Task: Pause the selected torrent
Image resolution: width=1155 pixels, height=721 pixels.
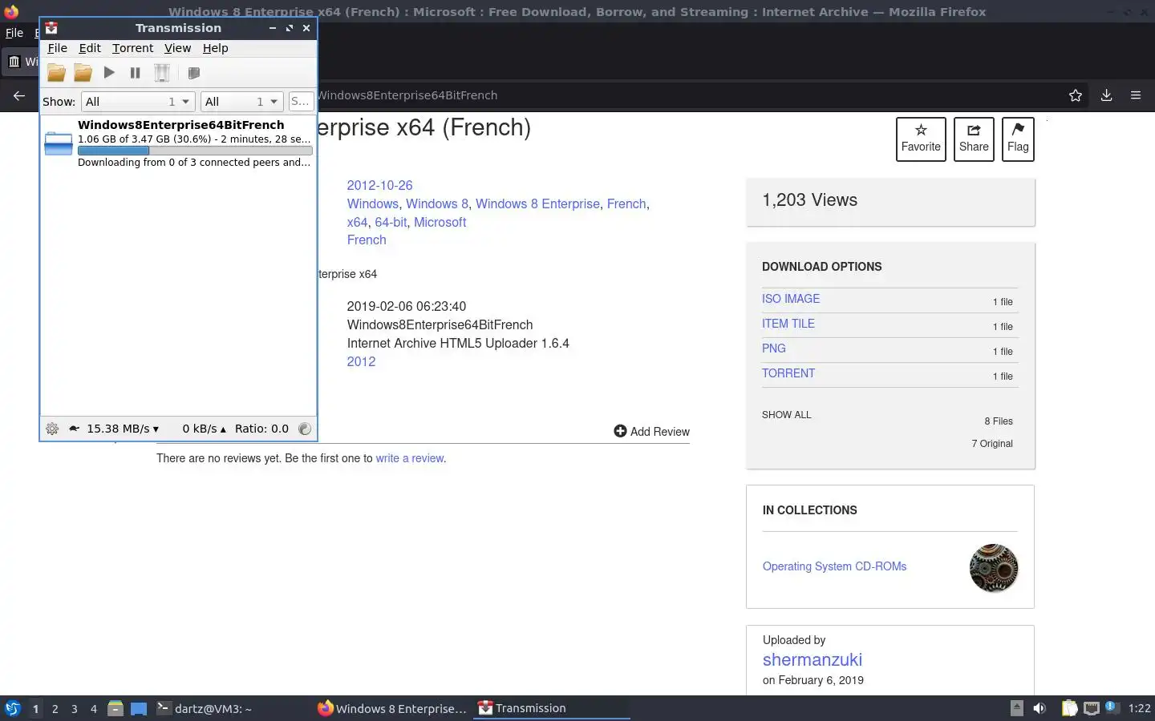Action: click(x=135, y=73)
